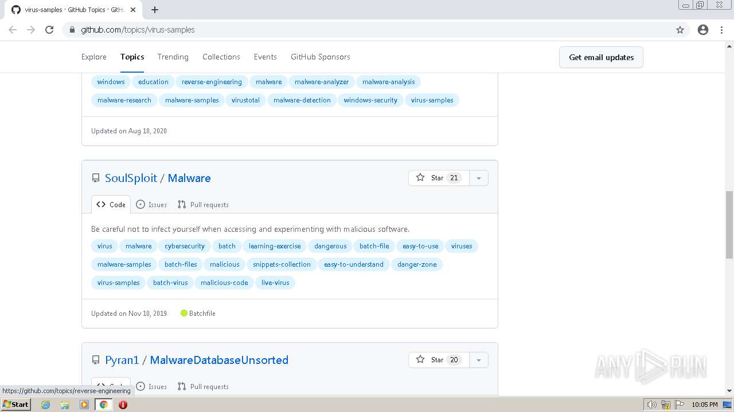The height and width of the screenshot is (412, 734).
Task: Click the reverse-engineering topic tag
Action: click(212, 82)
